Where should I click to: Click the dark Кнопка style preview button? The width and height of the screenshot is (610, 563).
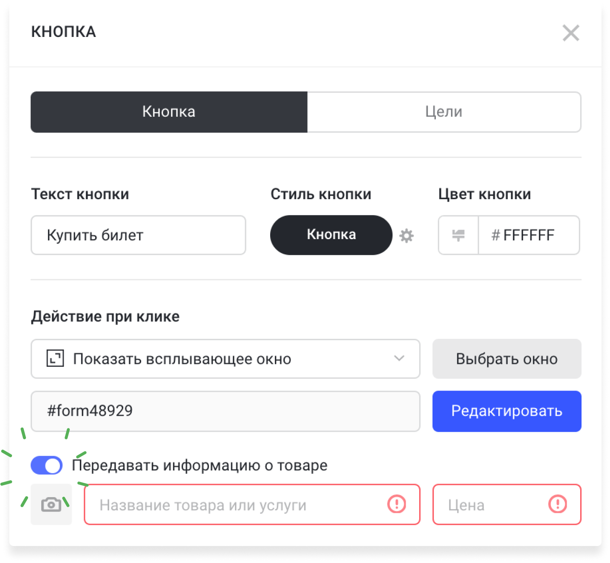(x=331, y=235)
